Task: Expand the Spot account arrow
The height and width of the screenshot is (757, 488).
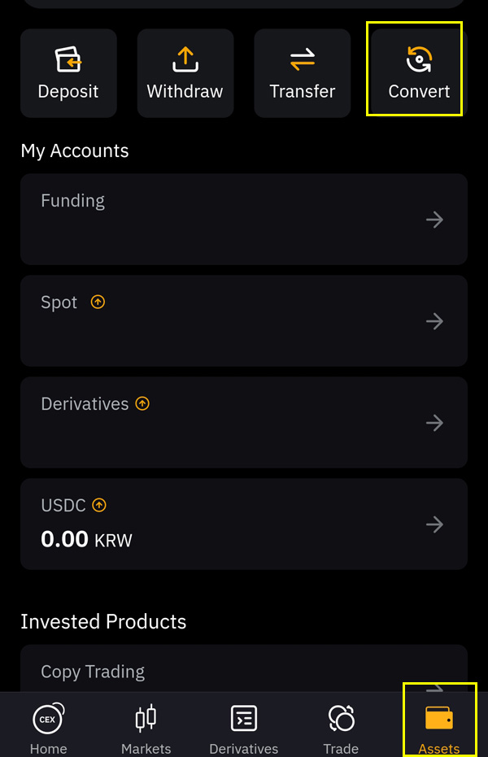Action: [x=434, y=321]
